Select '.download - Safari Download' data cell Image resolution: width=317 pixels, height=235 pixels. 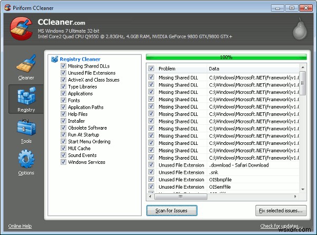239,165
